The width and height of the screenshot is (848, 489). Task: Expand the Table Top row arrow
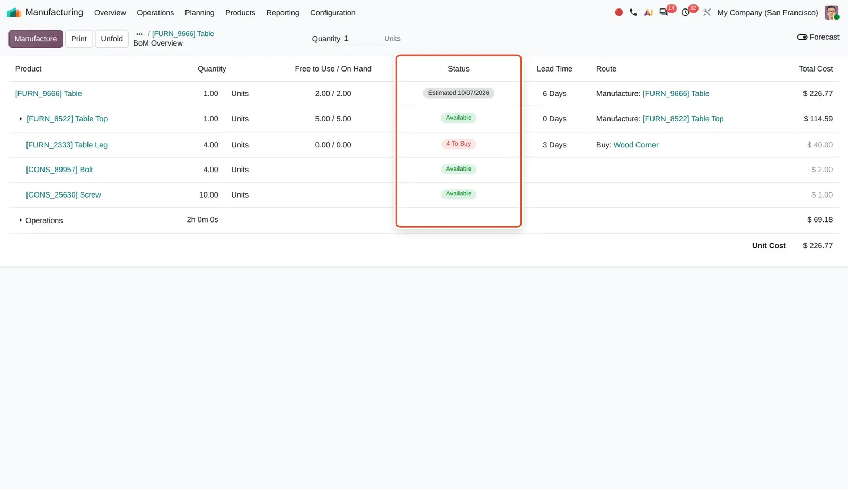tap(21, 119)
